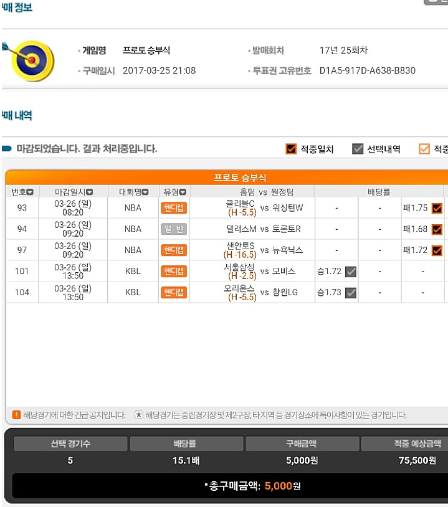Screen dimensions: 448x507
Task: Click ticket ID D1A5-917D-A638-B830
Action: coord(368,70)
